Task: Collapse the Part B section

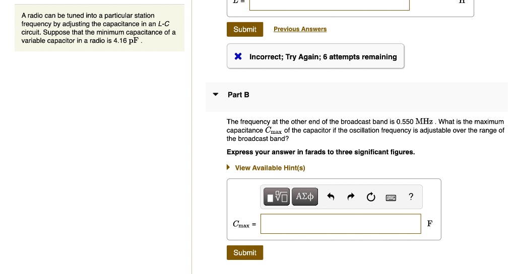Action: point(216,95)
